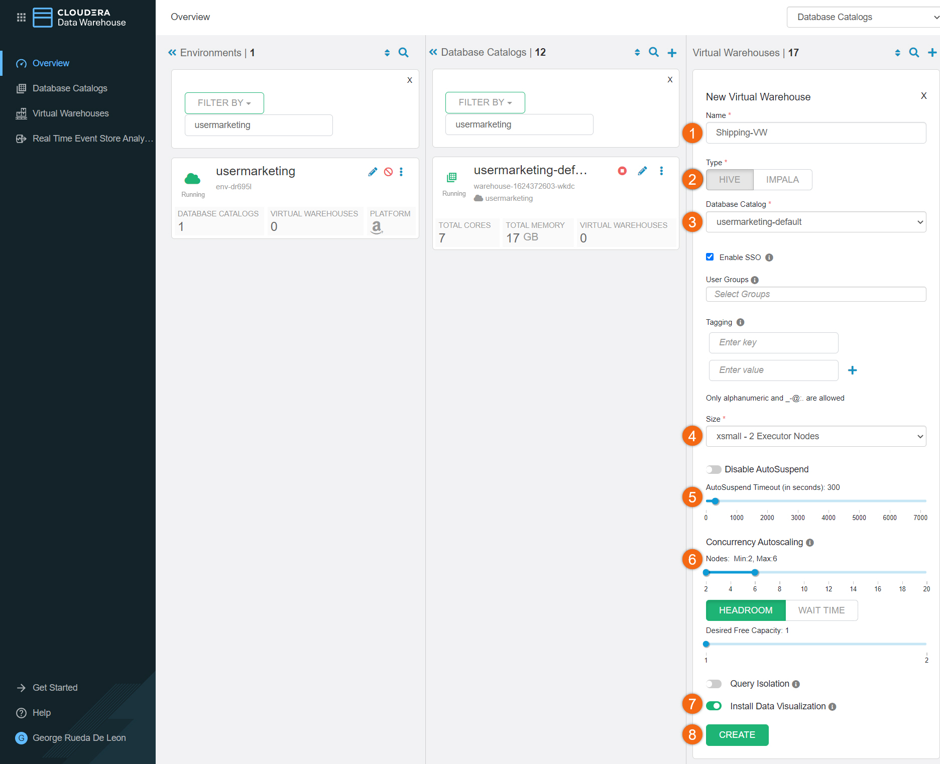Image resolution: width=940 pixels, height=764 pixels.
Task: Click the Enter key tag field
Action: pos(773,342)
